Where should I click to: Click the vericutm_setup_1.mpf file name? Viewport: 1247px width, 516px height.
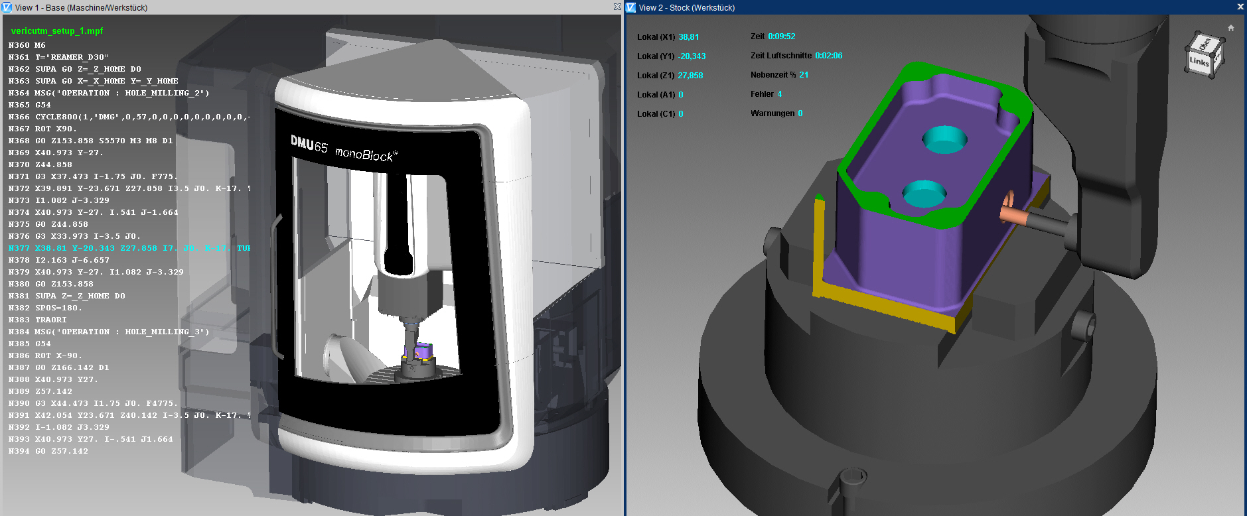tap(57, 31)
